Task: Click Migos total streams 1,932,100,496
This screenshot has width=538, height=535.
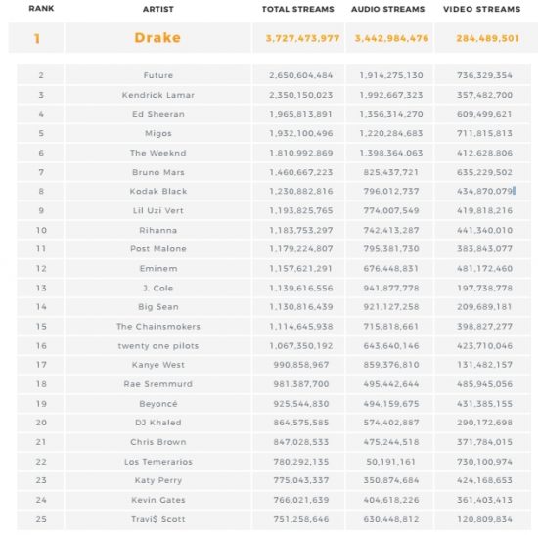Action: (301, 133)
